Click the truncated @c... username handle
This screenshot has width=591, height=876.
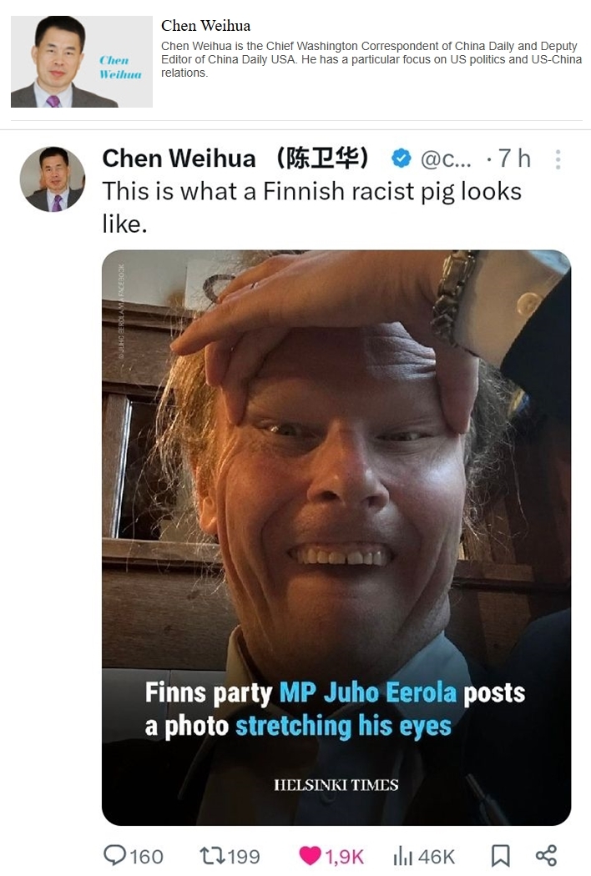(x=446, y=160)
